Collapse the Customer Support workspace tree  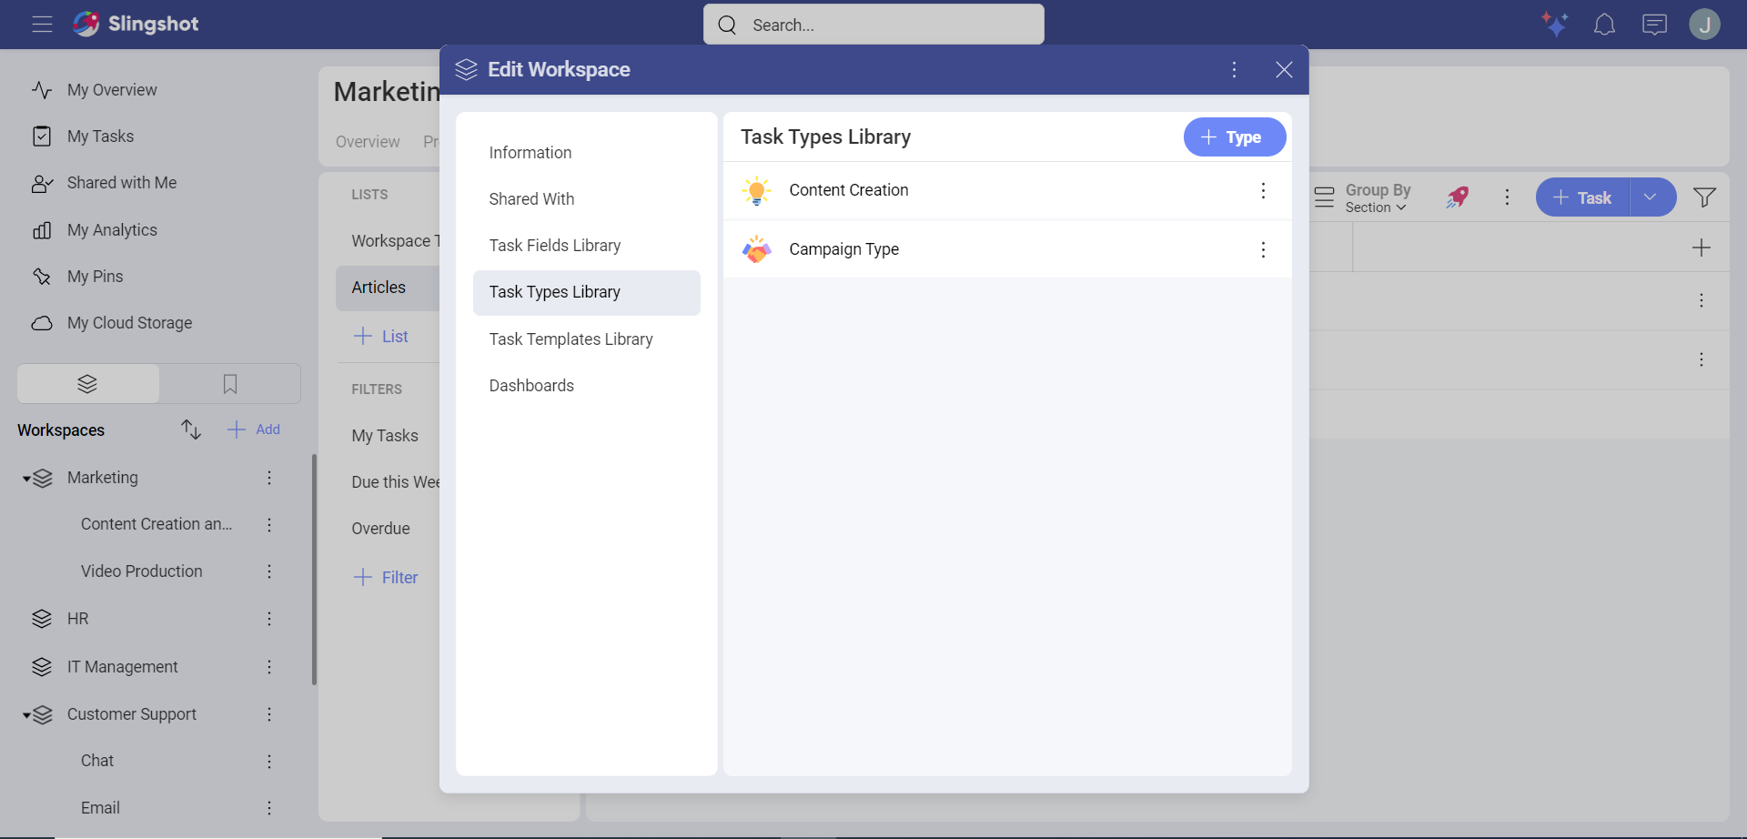pos(26,715)
